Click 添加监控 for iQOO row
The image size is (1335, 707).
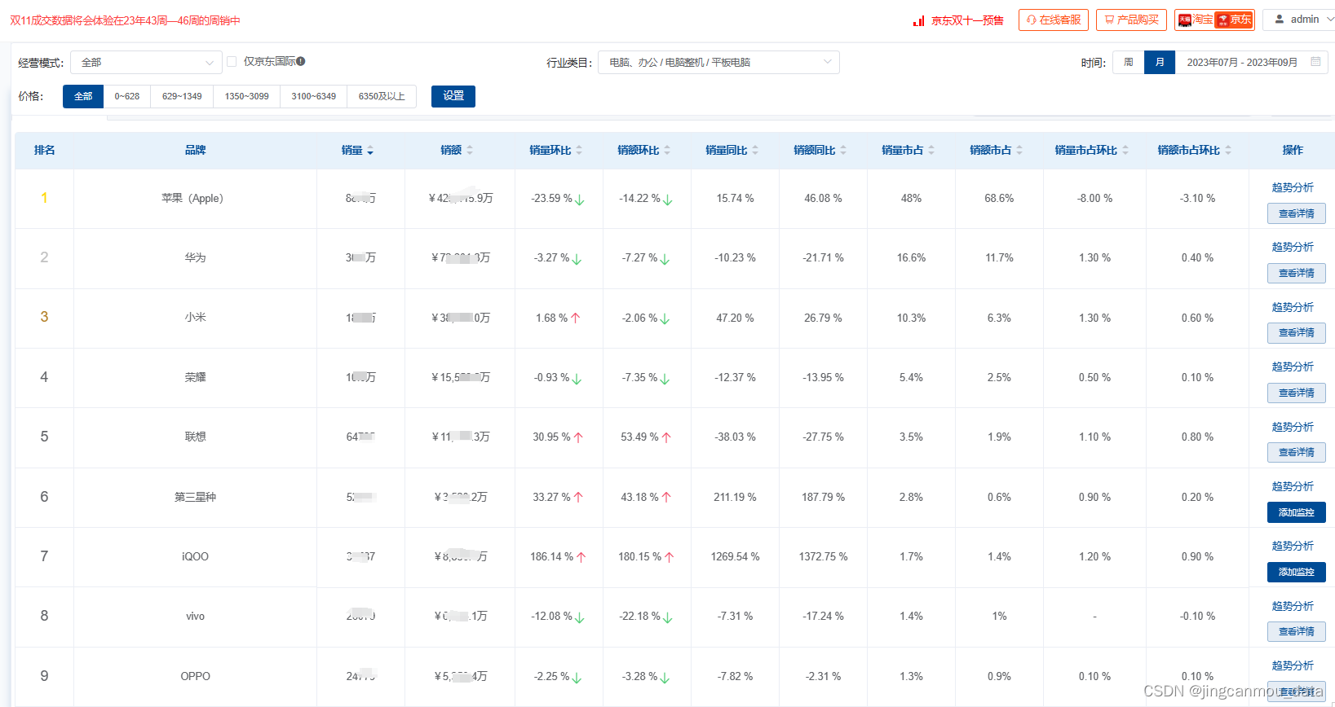click(x=1297, y=572)
